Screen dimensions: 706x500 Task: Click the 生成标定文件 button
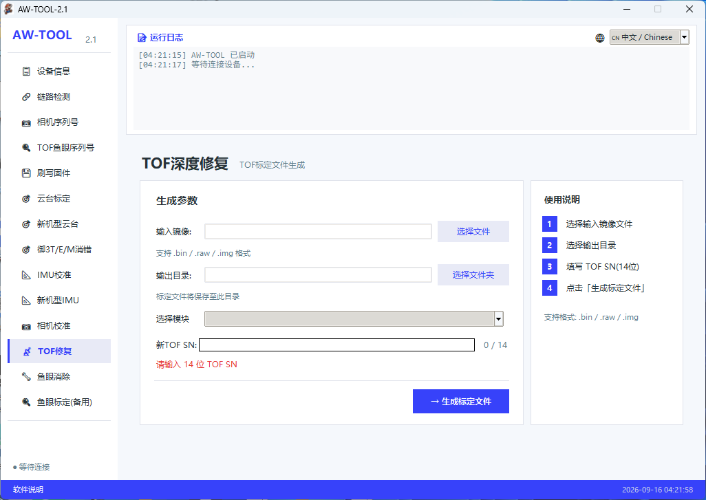[x=461, y=401]
